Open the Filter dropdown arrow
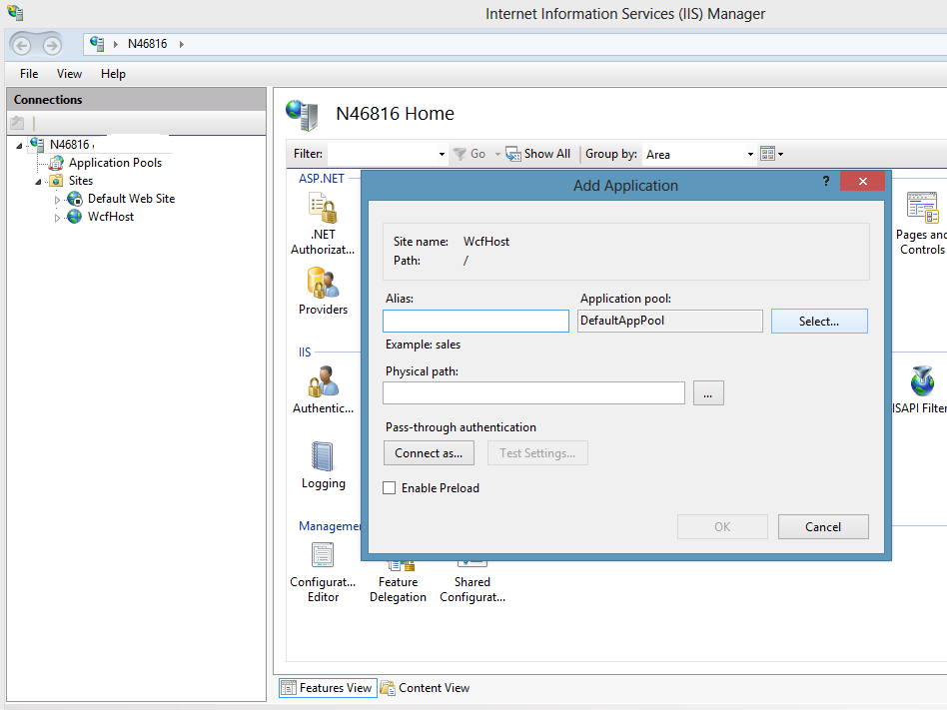The width and height of the screenshot is (947, 710). [442, 155]
